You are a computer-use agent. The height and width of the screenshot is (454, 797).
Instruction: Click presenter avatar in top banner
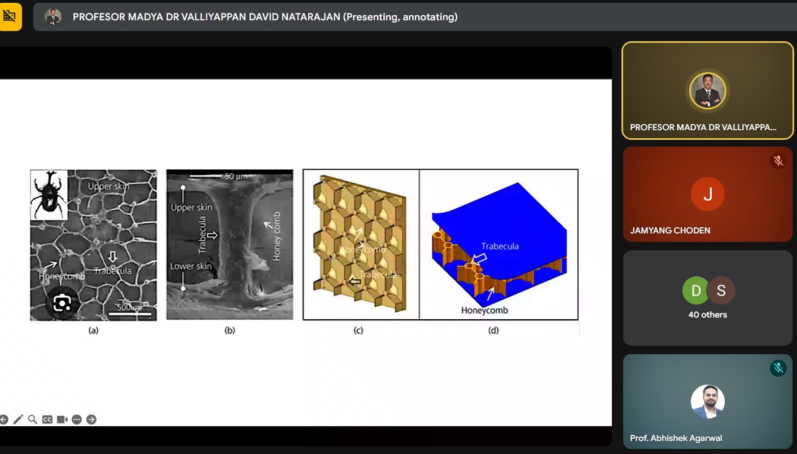tap(53, 17)
